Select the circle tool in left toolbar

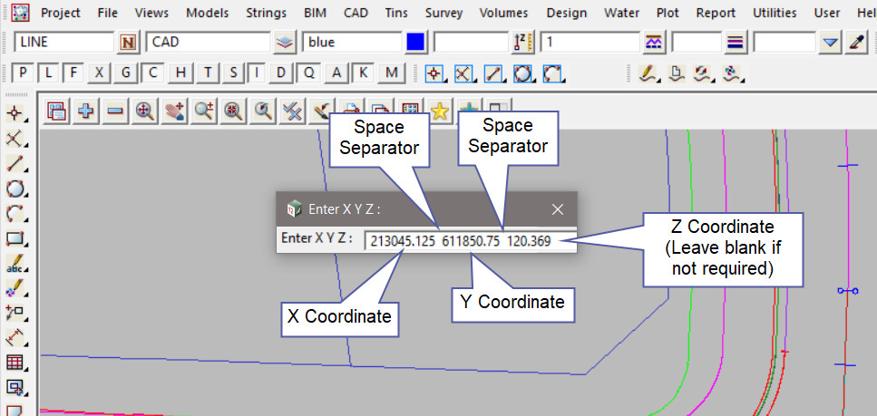(15, 189)
